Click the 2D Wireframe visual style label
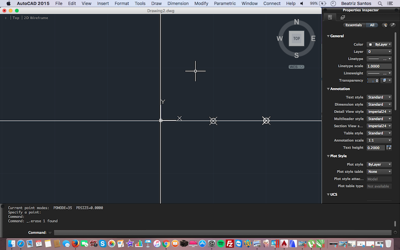 point(36,18)
